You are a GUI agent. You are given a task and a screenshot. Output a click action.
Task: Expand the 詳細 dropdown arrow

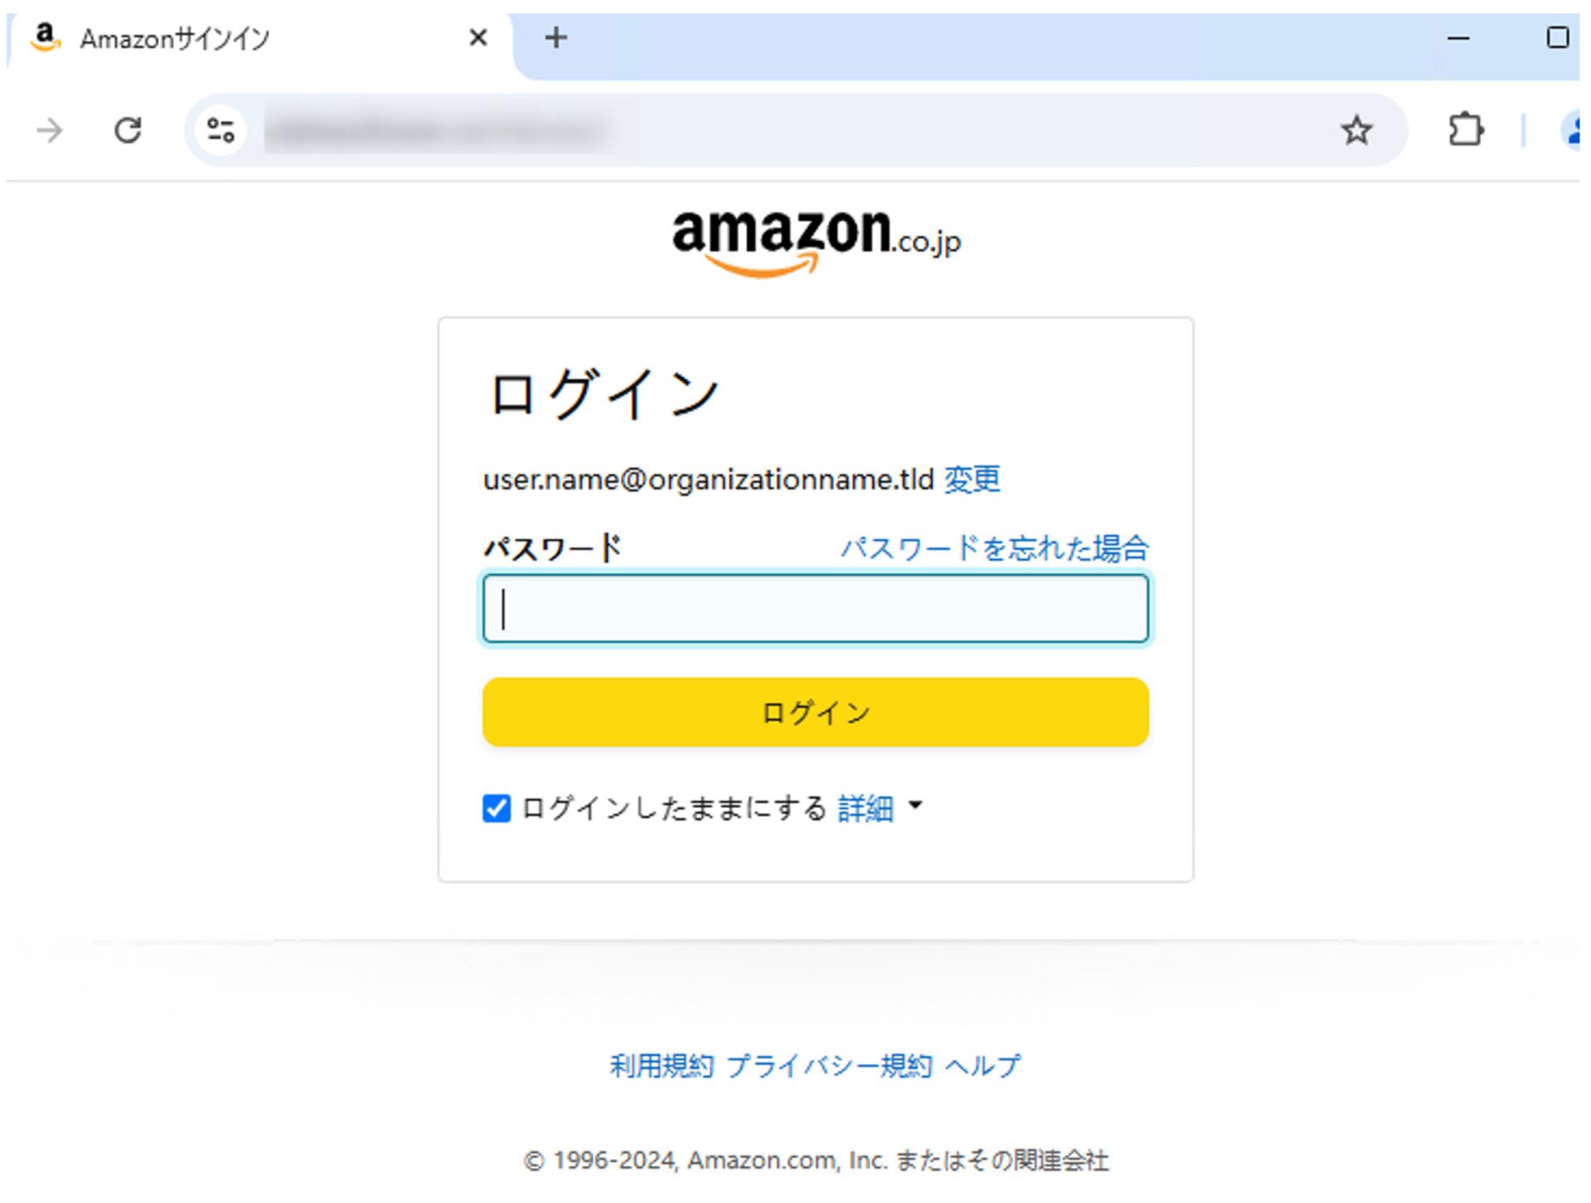916,807
